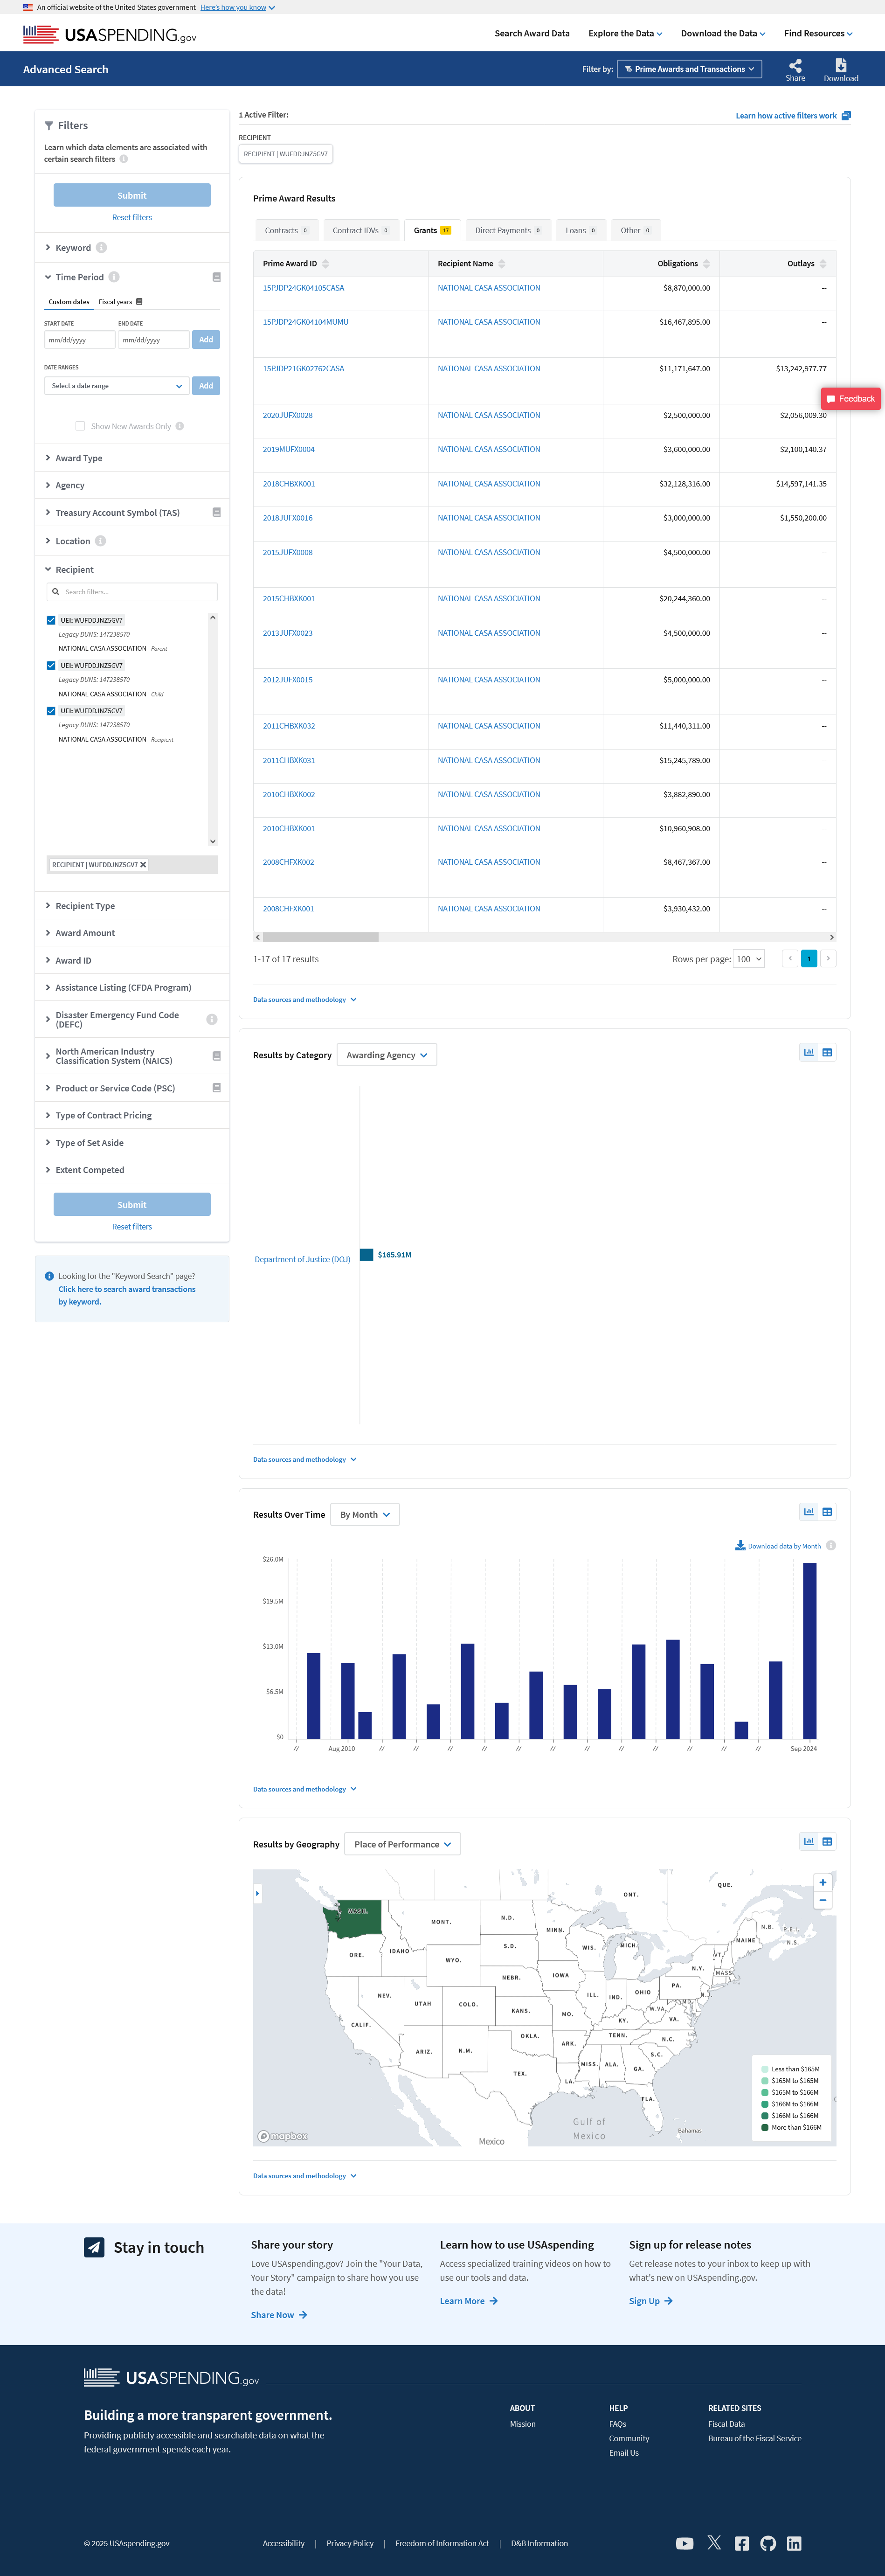The width and height of the screenshot is (885, 2576).
Task: Sort table by Obligations column
Action: click(706, 264)
